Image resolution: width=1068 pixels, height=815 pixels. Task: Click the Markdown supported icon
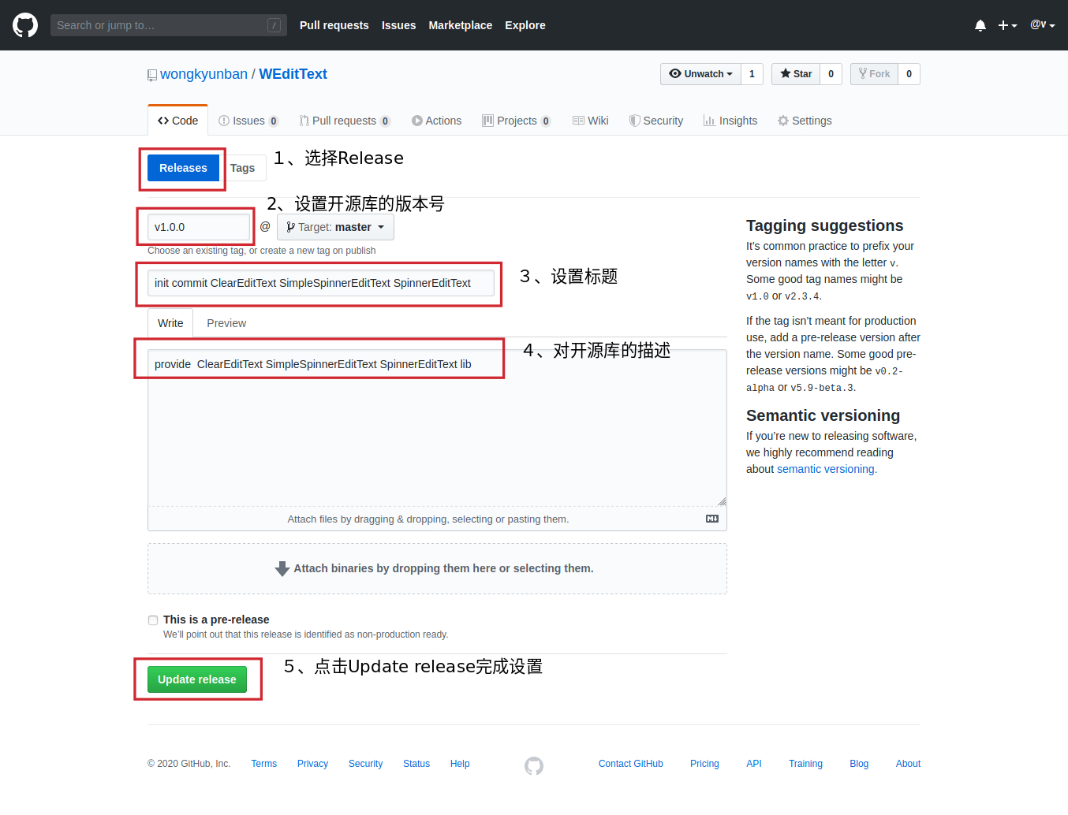click(712, 519)
